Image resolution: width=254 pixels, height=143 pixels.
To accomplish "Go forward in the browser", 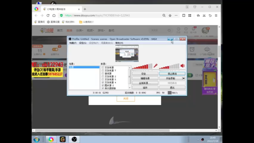I will coord(42,15).
